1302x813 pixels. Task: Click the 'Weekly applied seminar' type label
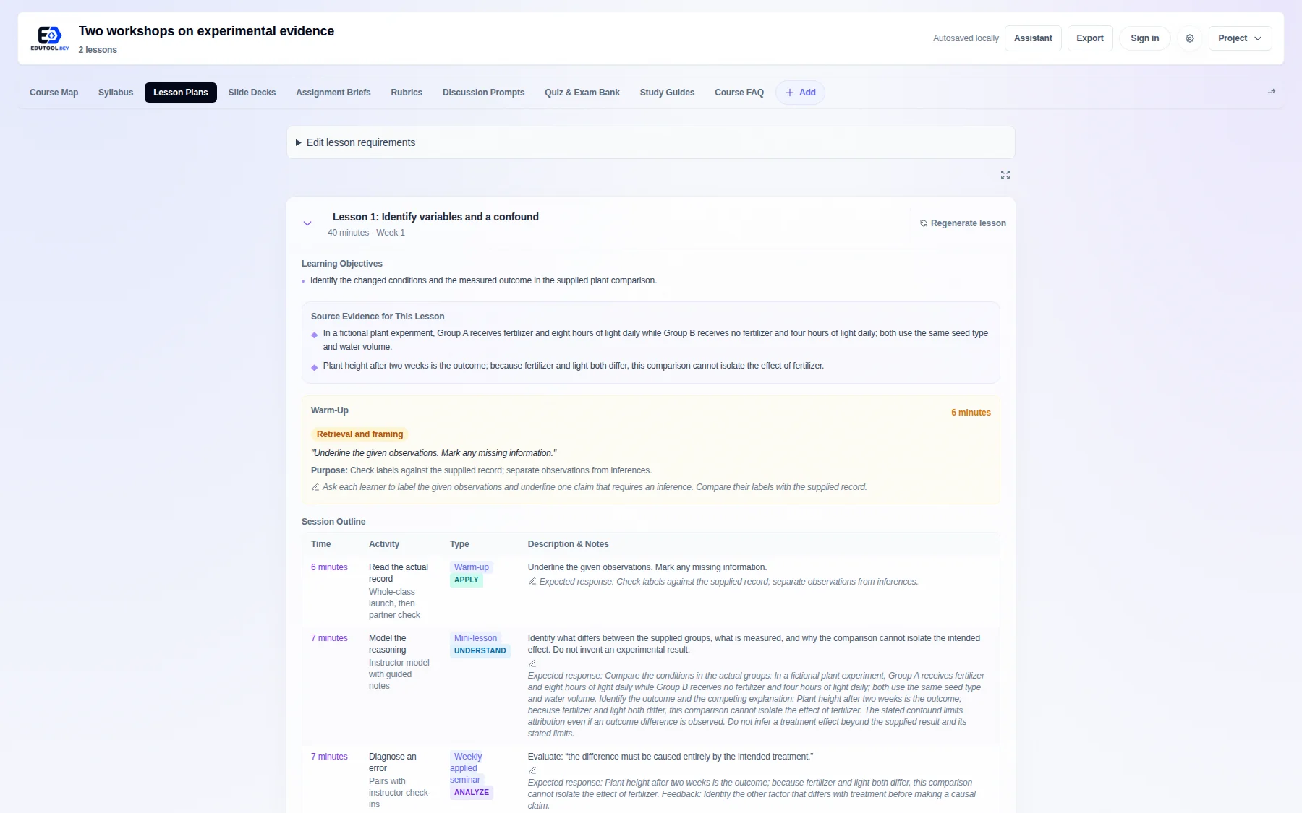(x=467, y=768)
